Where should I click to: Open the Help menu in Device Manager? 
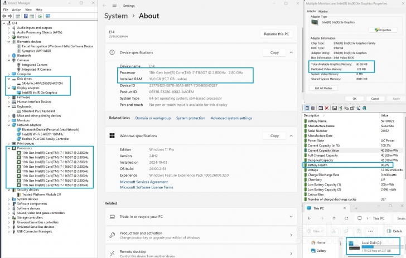[39, 10]
